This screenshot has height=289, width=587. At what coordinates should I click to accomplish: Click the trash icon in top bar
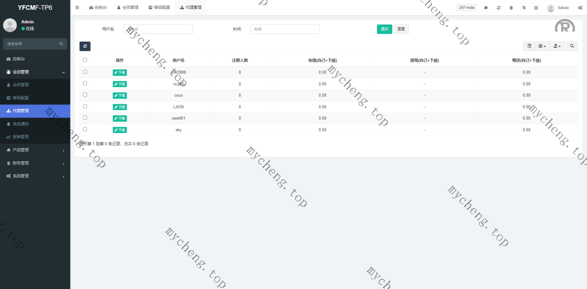pos(511,8)
